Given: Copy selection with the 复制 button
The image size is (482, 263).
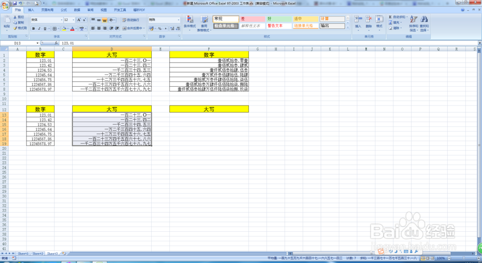Looking at the screenshot, I should click(19, 23).
